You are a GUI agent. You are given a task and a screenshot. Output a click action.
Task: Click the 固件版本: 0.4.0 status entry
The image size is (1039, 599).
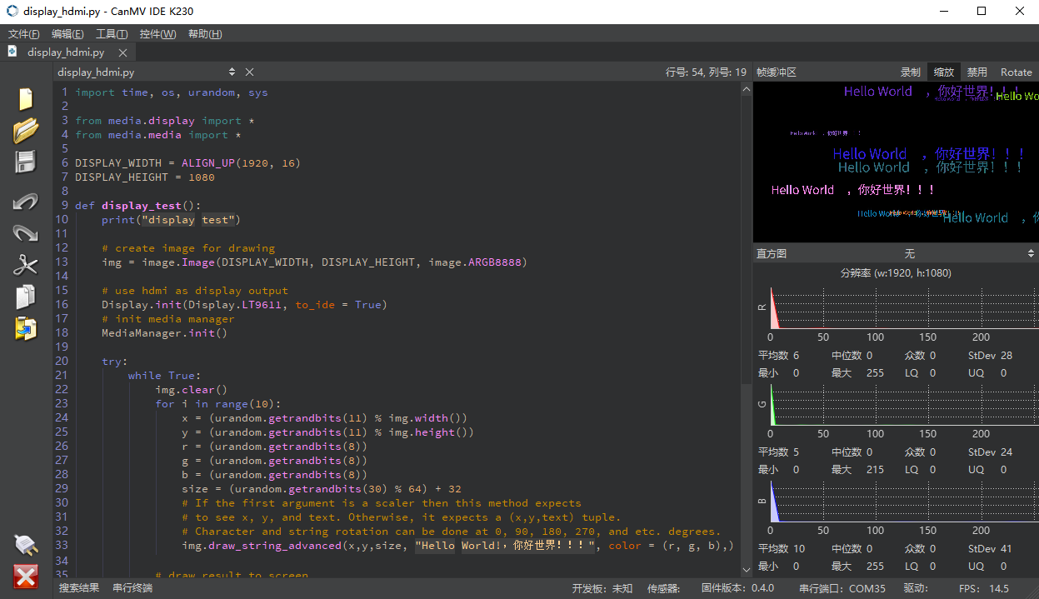[x=737, y=588]
